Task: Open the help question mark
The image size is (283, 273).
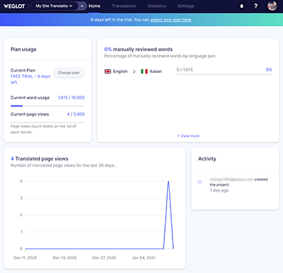Action: [256, 6]
